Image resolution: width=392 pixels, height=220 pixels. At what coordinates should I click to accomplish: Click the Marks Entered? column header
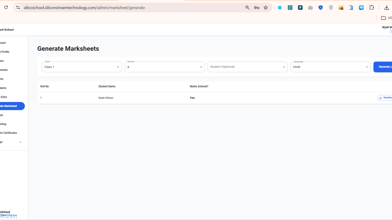(x=199, y=86)
